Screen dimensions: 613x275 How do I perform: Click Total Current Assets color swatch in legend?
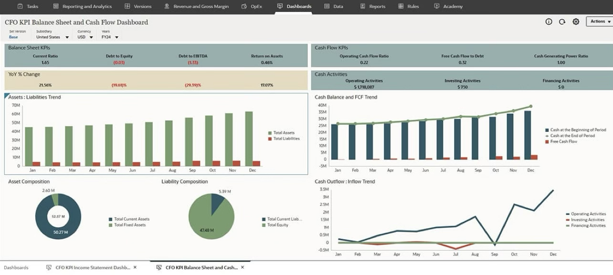pos(111,219)
